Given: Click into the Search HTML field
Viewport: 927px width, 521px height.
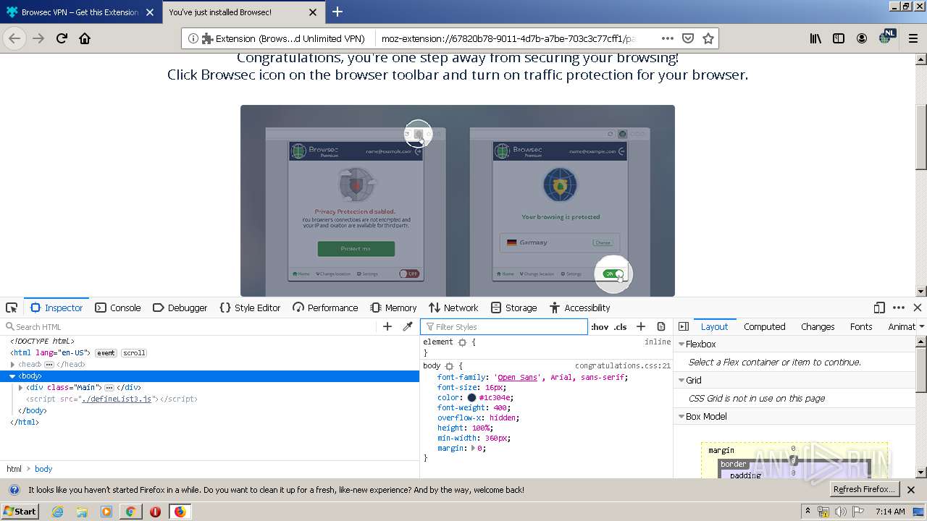Looking at the screenshot, I should (x=190, y=327).
